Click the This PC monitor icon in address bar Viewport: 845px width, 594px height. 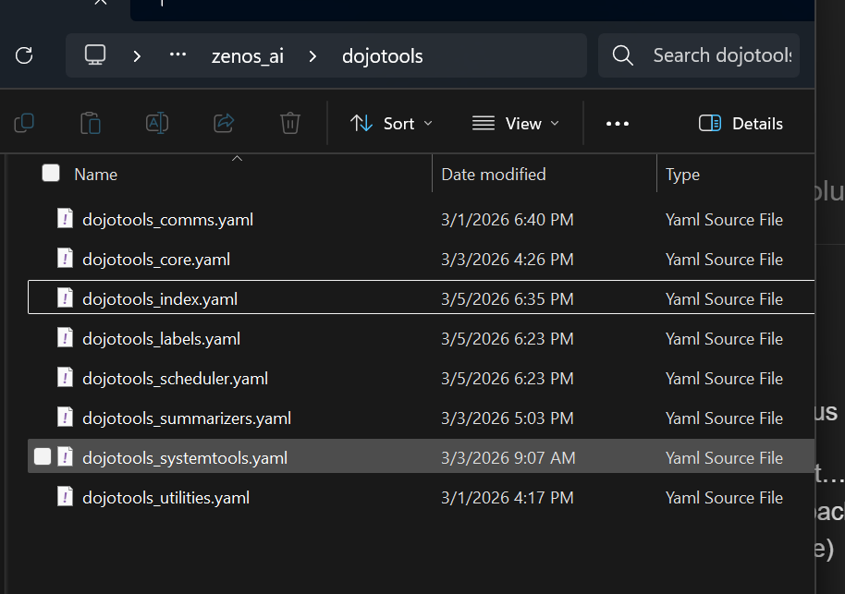pos(95,55)
